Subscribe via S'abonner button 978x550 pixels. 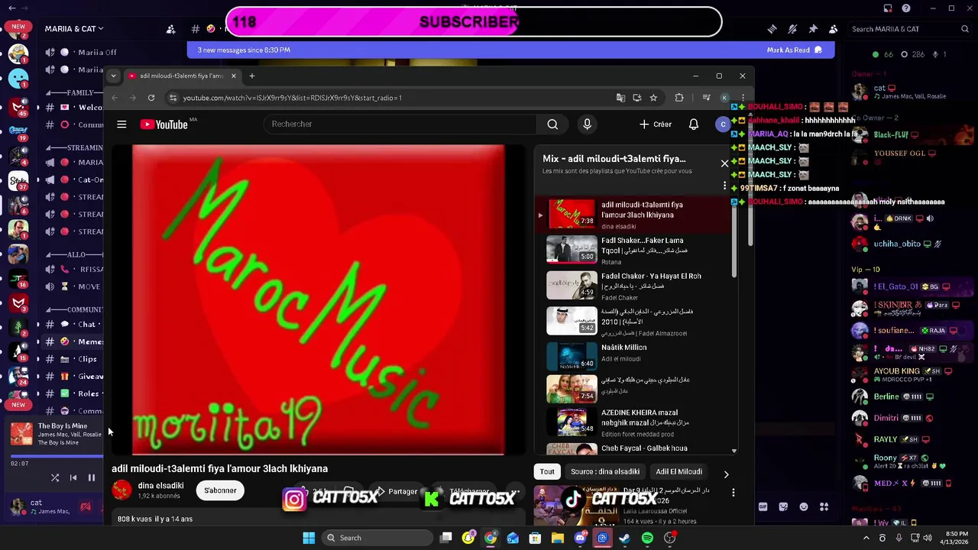(220, 490)
